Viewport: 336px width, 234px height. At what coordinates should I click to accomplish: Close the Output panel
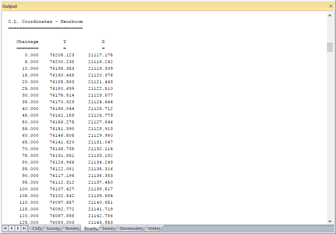click(x=330, y=6)
